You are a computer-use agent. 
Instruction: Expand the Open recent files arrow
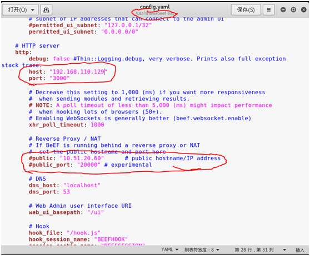(x=33, y=10)
